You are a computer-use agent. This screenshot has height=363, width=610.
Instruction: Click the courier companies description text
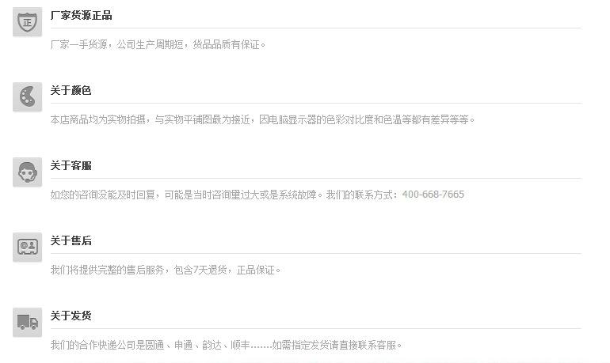pos(226,345)
